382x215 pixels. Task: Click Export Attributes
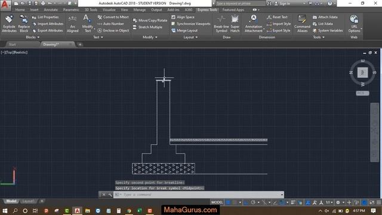pyautogui.click(x=48, y=30)
